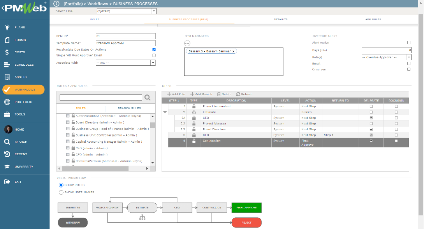Collapse the Estimate branch step rows
The height and width of the screenshot is (229, 424).
[165, 112]
